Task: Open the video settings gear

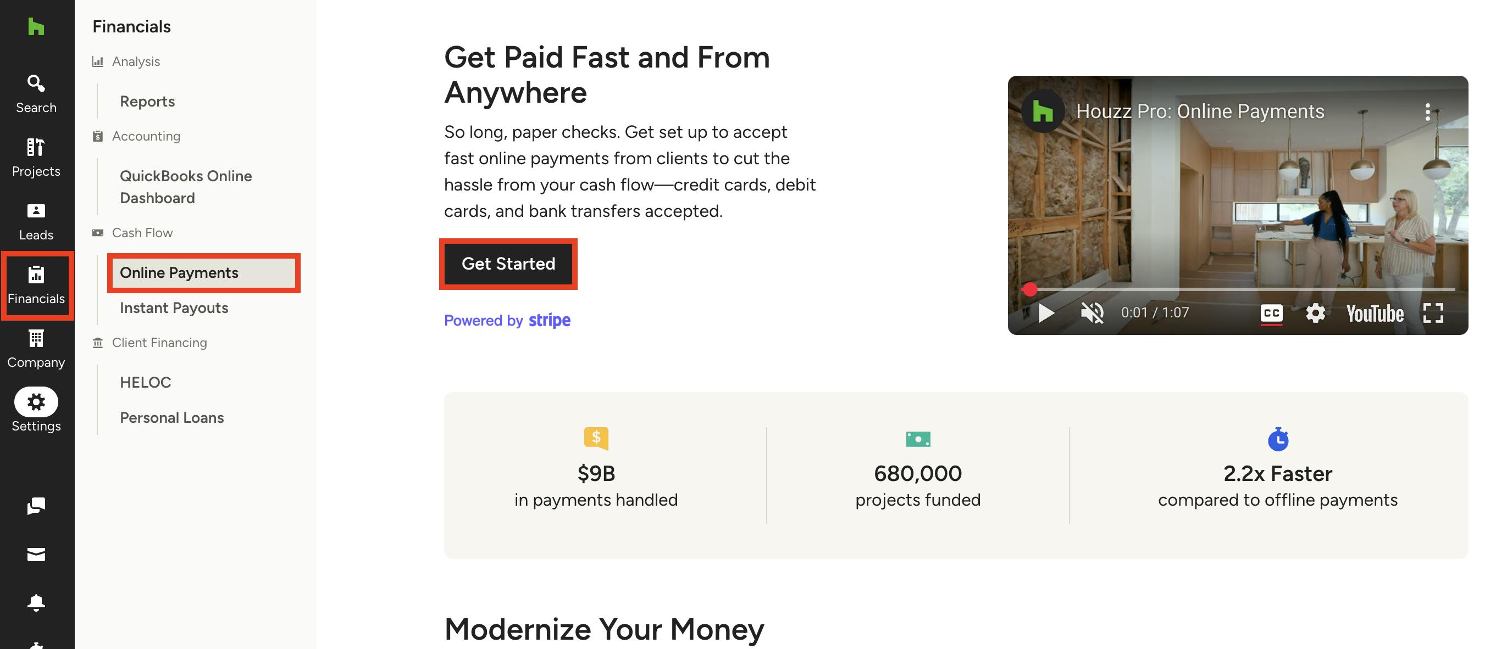Action: pos(1315,313)
